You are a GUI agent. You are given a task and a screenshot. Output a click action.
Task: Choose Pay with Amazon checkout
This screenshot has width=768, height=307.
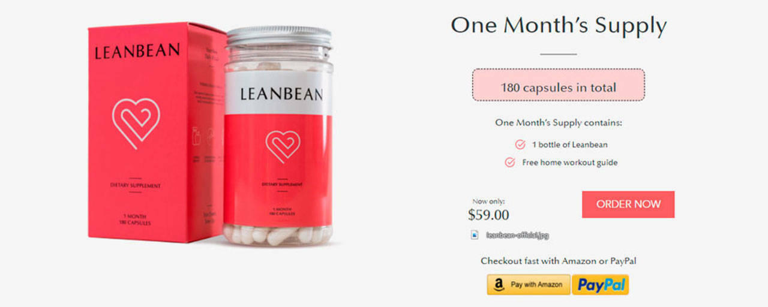[529, 285]
